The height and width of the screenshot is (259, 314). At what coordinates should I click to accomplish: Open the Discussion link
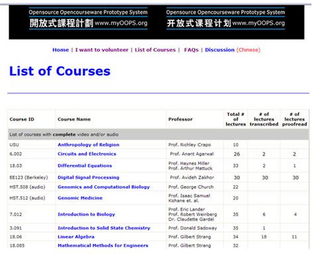[x=220, y=50]
